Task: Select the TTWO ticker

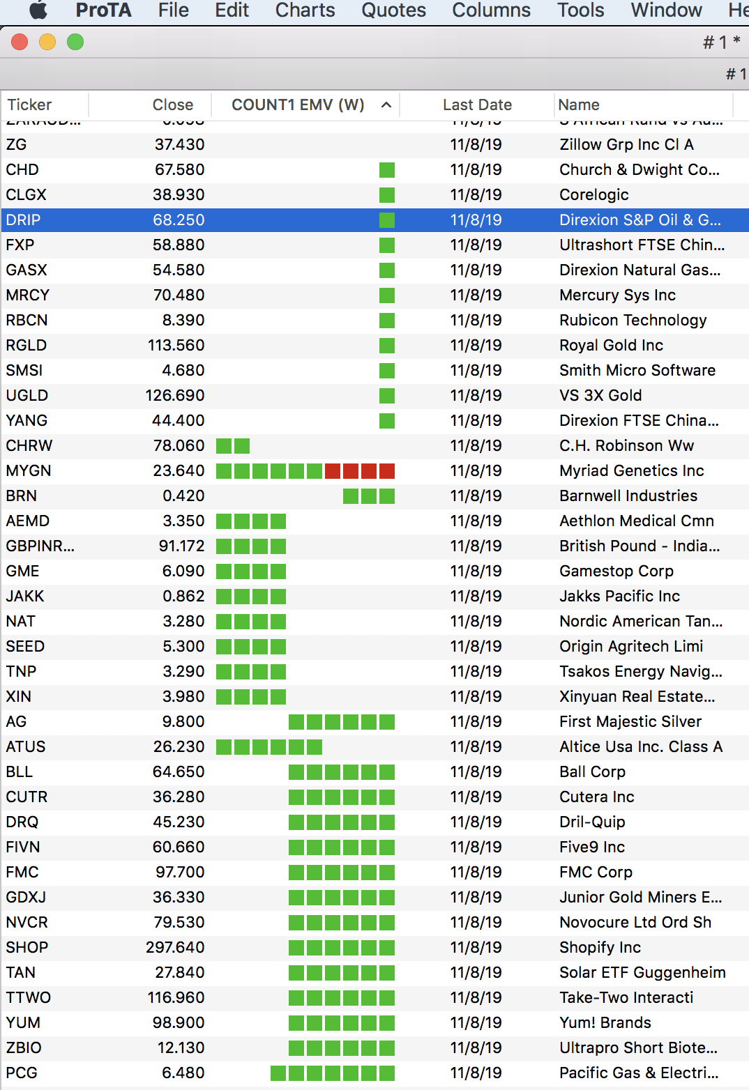Action: [29, 998]
